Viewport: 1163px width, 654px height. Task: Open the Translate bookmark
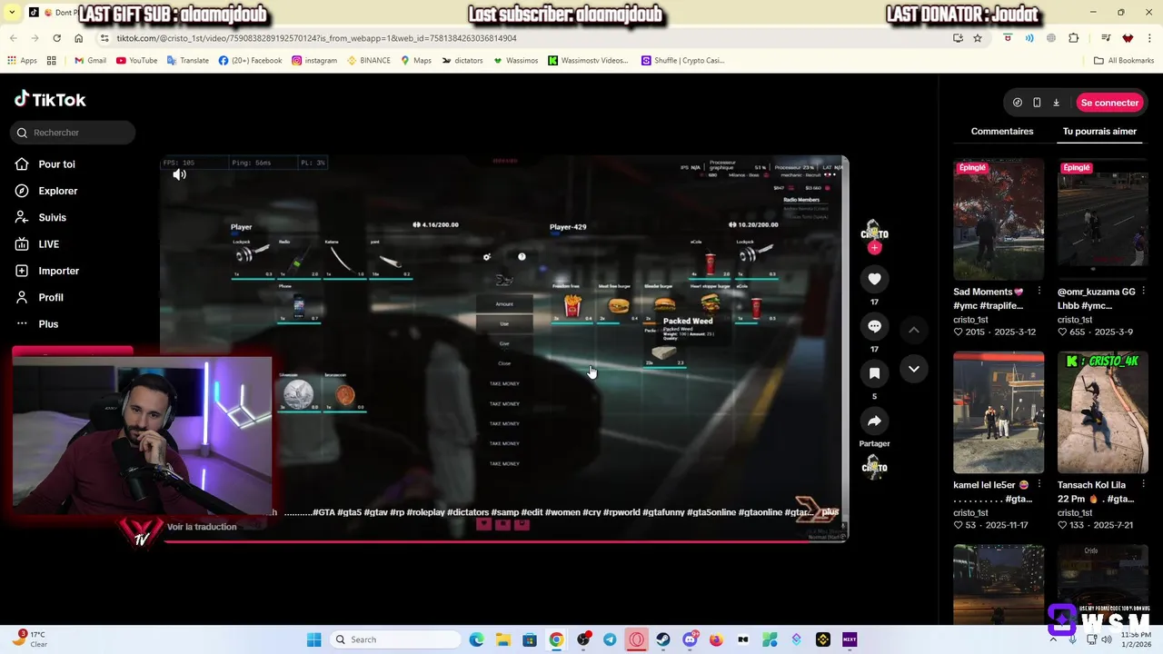[x=187, y=61]
